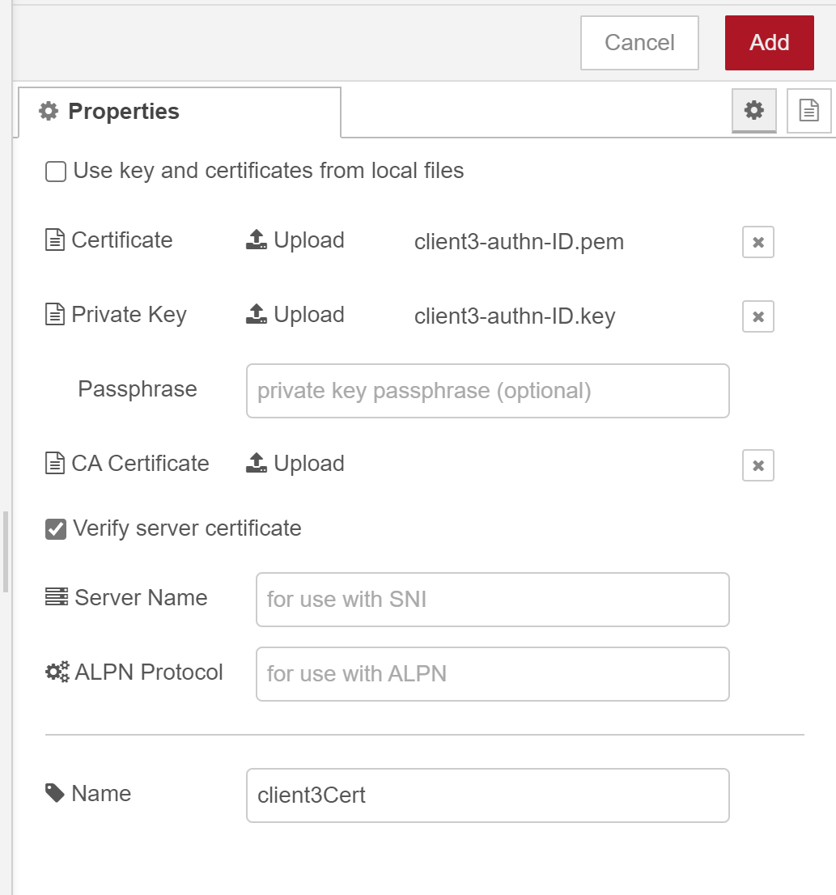Click the node settings gear icon
Screen dimensions: 836x895
click(x=753, y=111)
